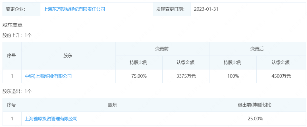
Task: Open the 上海东方期货经纪有限责任公司 company link
Action: click(x=74, y=9)
